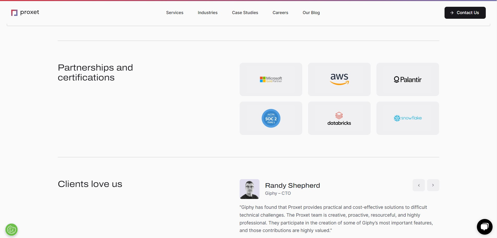Click the AICPA SOC 2 badge
The height and width of the screenshot is (238, 497).
[x=271, y=118]
